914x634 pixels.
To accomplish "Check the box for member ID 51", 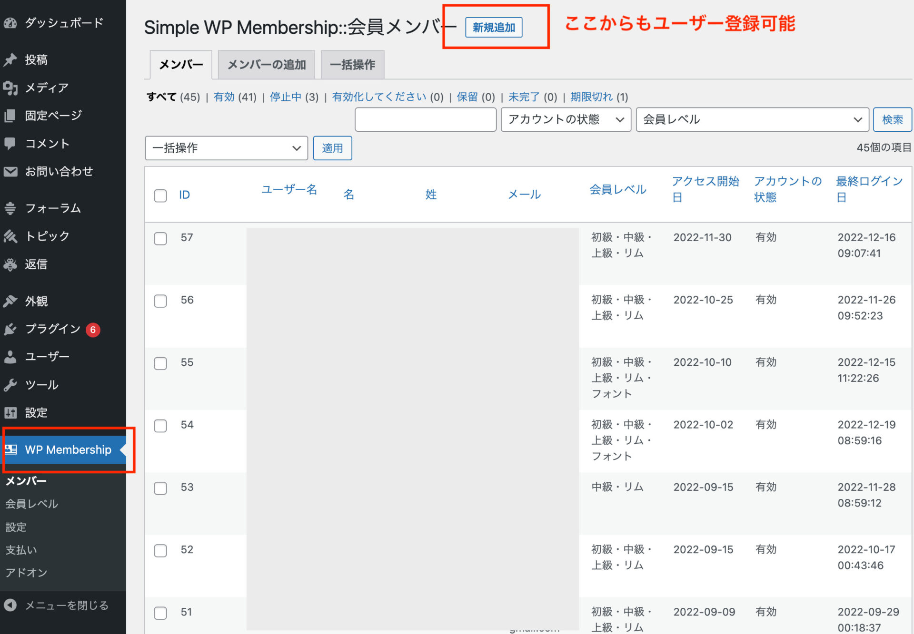I will click(x=160, y=613).
